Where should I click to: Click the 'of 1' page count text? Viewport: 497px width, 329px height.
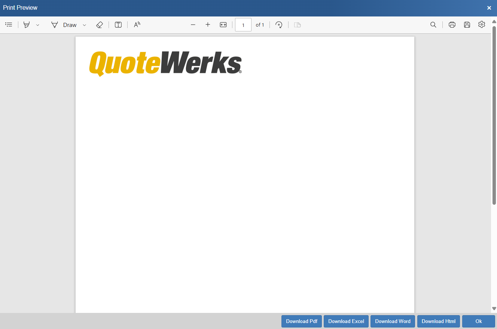point(260,25)
